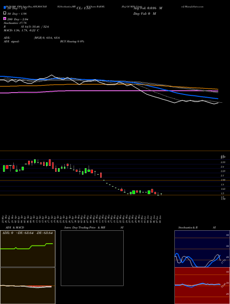
Task: Click the "(MGR) 0, 63.6, 63.6" ADX values
Action: click(x=47, y=38)
